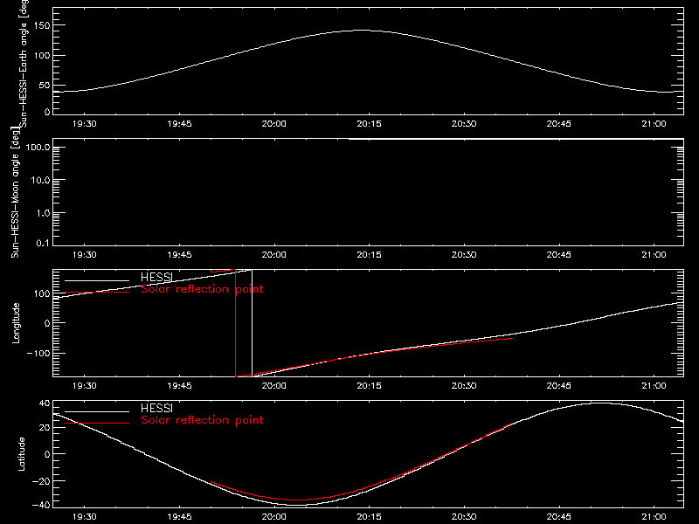
Task: Select the Longitude axis label
Action: pos(16,323)
